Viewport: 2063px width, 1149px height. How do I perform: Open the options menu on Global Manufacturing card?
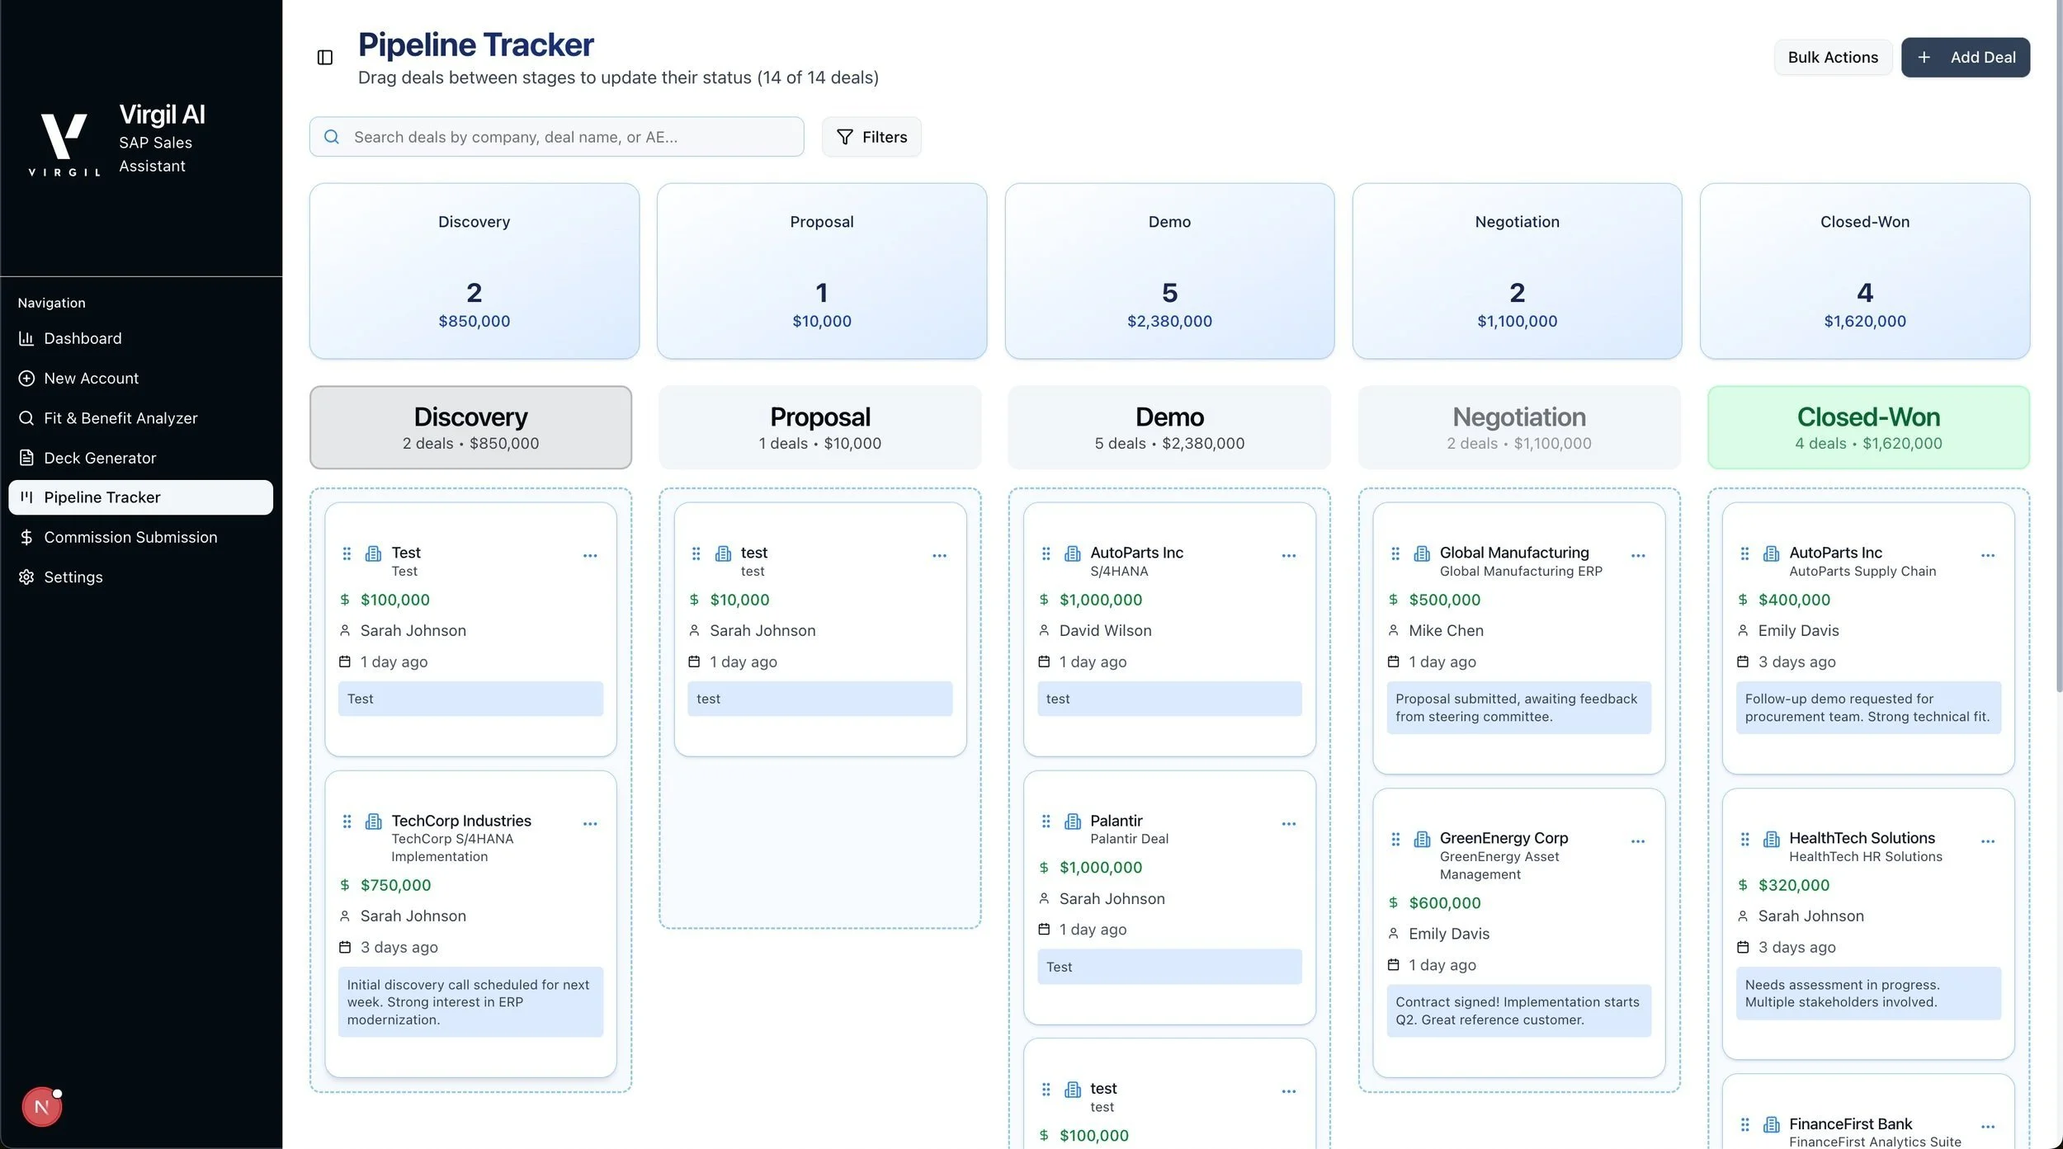(1638, 556)
